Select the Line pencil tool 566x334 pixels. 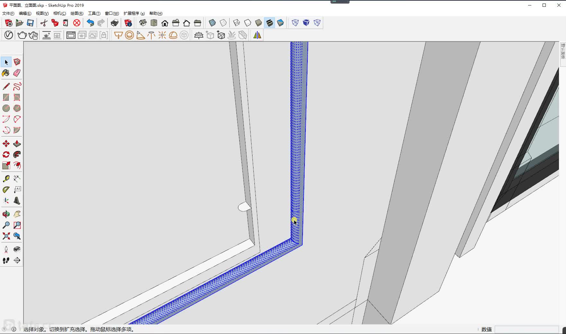point(6,86)
